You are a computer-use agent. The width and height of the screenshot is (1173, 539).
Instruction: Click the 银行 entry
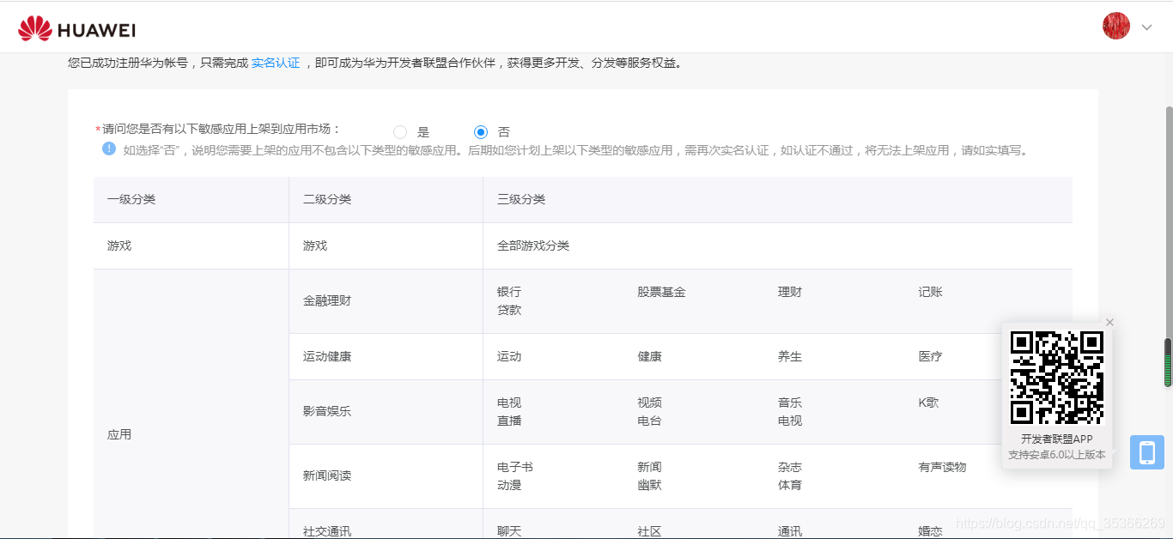[x=509, y=292]
